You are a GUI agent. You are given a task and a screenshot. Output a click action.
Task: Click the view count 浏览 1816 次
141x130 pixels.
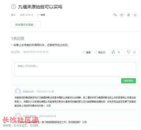tap(27, 15)
